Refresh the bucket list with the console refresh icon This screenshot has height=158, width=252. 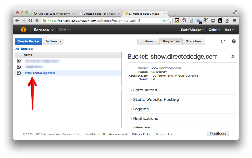pos(223,41)
